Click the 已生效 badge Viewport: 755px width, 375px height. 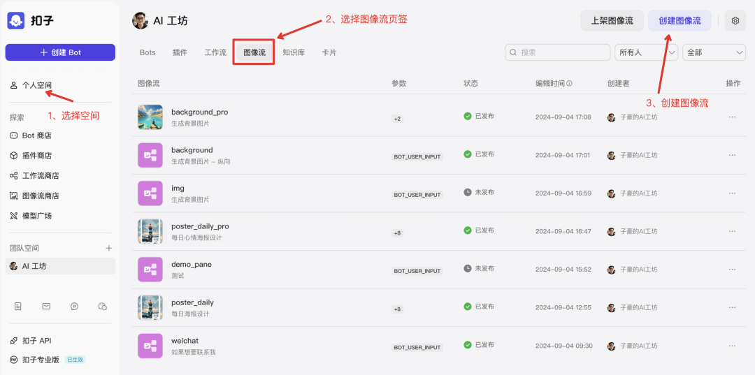(x=75, y=360)
